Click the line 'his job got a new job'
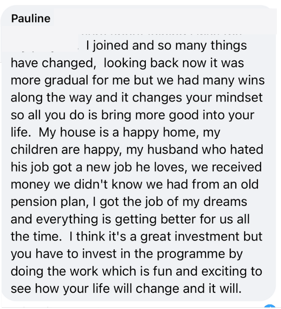Viewport: 281px width, 309px height. tap(136, 167)
